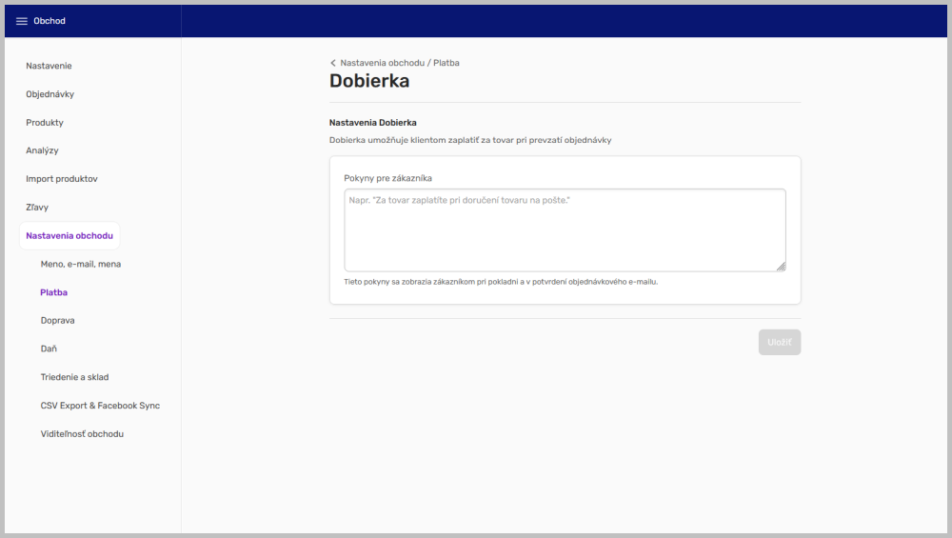Viewport: 952px width, 538px height.
Task: Click the Obchod title in header
Action: (50, 21)
